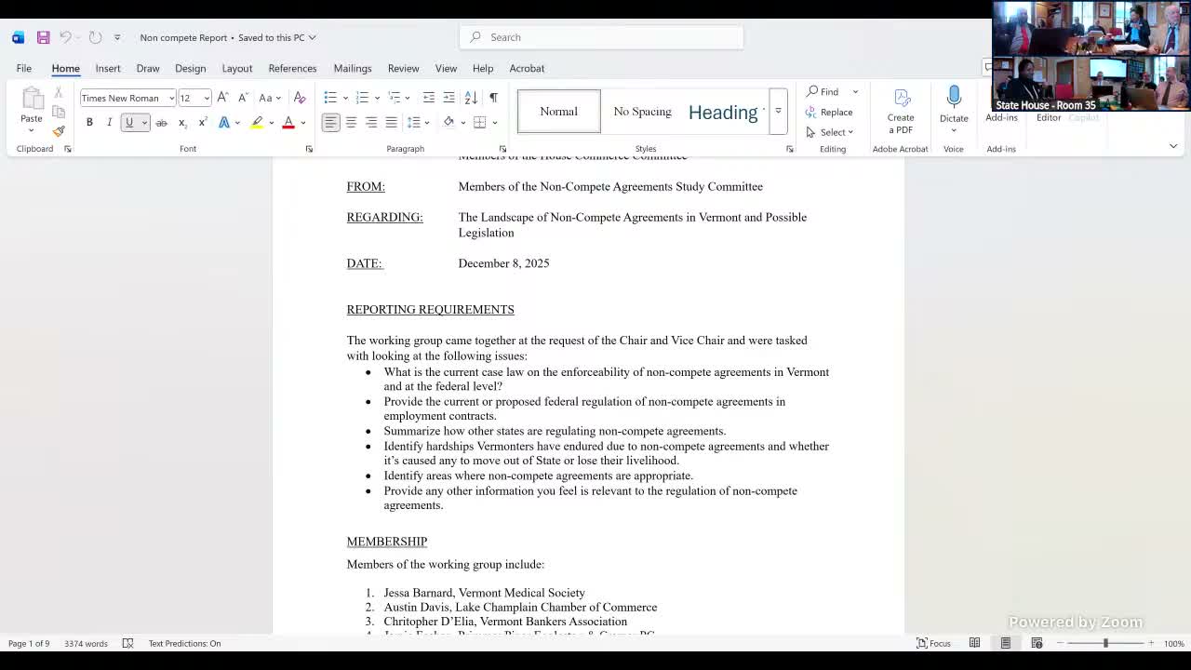The height and width of the screenshot is (670, 1191).
Task: Open the Add-ins button
Action: [x=1001, y=118]
